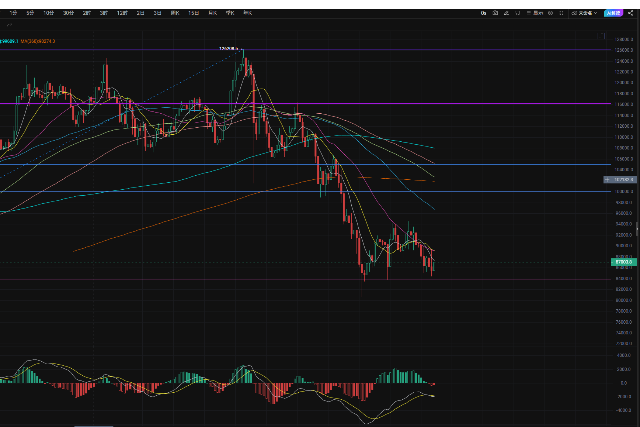Click the MA(360) indicator label
Image resolution: width=640 pixels, height=427 pixels.
tap(38, 41)
